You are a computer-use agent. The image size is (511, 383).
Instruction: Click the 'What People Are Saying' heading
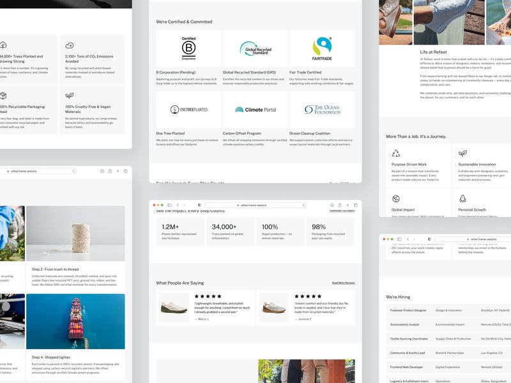180,283
